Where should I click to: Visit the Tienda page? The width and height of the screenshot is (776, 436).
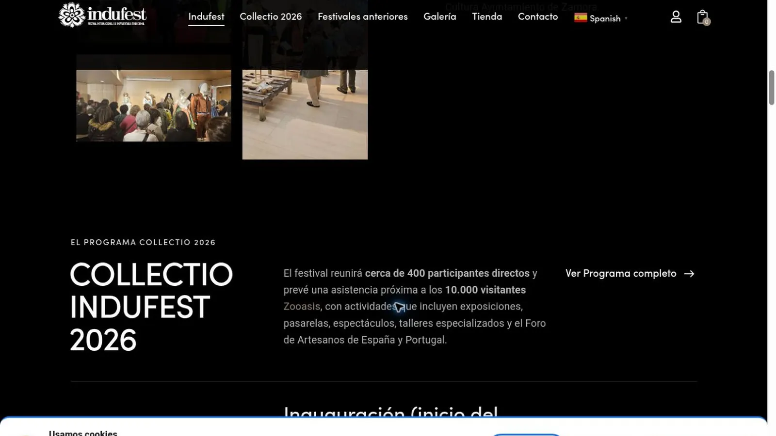(487, 16)
